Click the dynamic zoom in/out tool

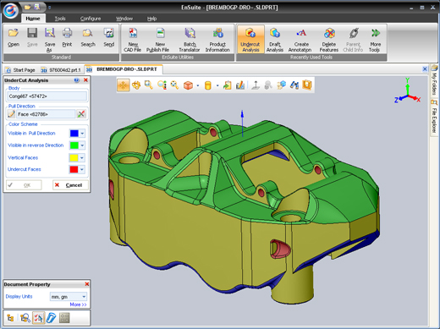162,85
